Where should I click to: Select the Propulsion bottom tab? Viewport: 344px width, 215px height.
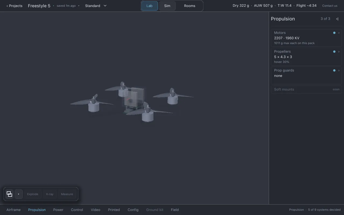pos(37,210)
